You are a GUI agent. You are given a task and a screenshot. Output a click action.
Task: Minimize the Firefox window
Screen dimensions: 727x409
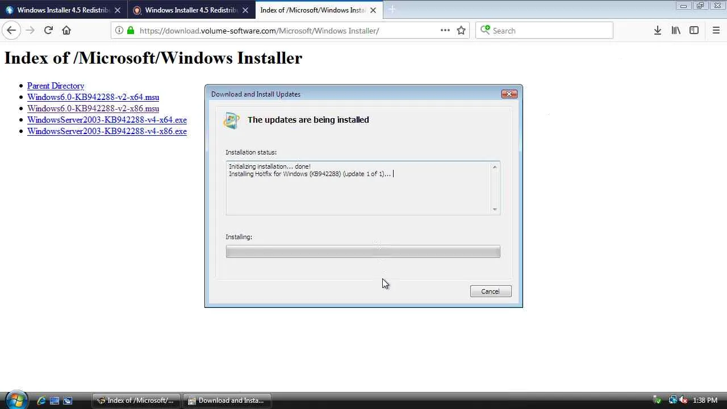click(683, 6)
